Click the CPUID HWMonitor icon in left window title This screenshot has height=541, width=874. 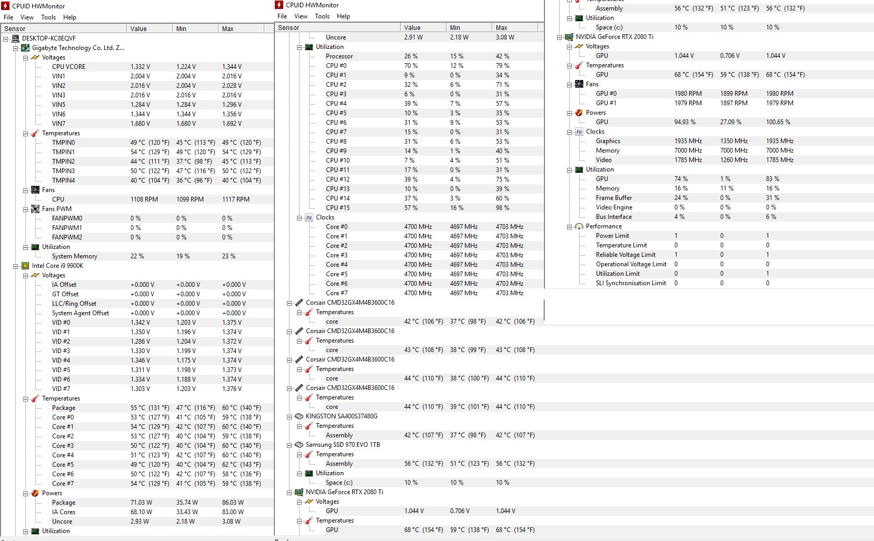tap(5, 6)
